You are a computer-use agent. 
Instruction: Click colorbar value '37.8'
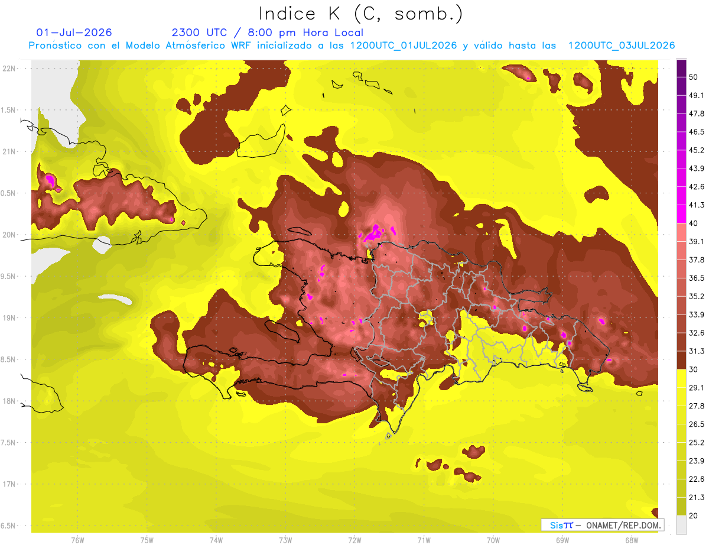point(697,260)
